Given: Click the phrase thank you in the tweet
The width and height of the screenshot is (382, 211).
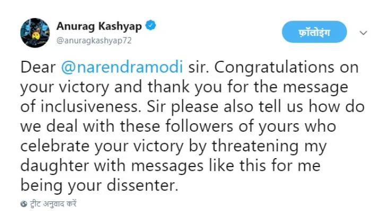Looking at the screenshot, I should (x=185, y=87).
